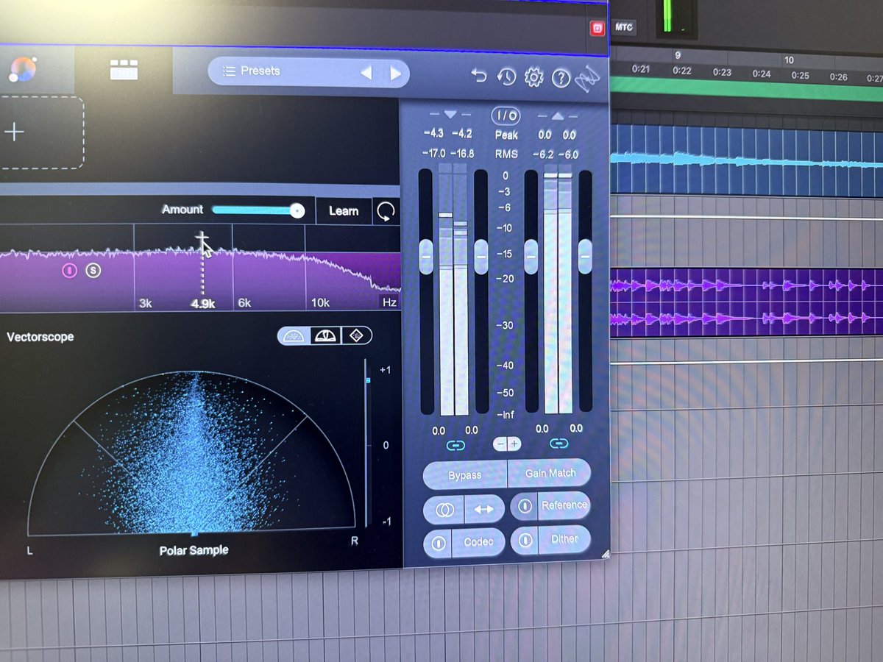Click the right output gain fader
Image resolution: width=883 pixels, height=662 pixels.
click(585, 256)
